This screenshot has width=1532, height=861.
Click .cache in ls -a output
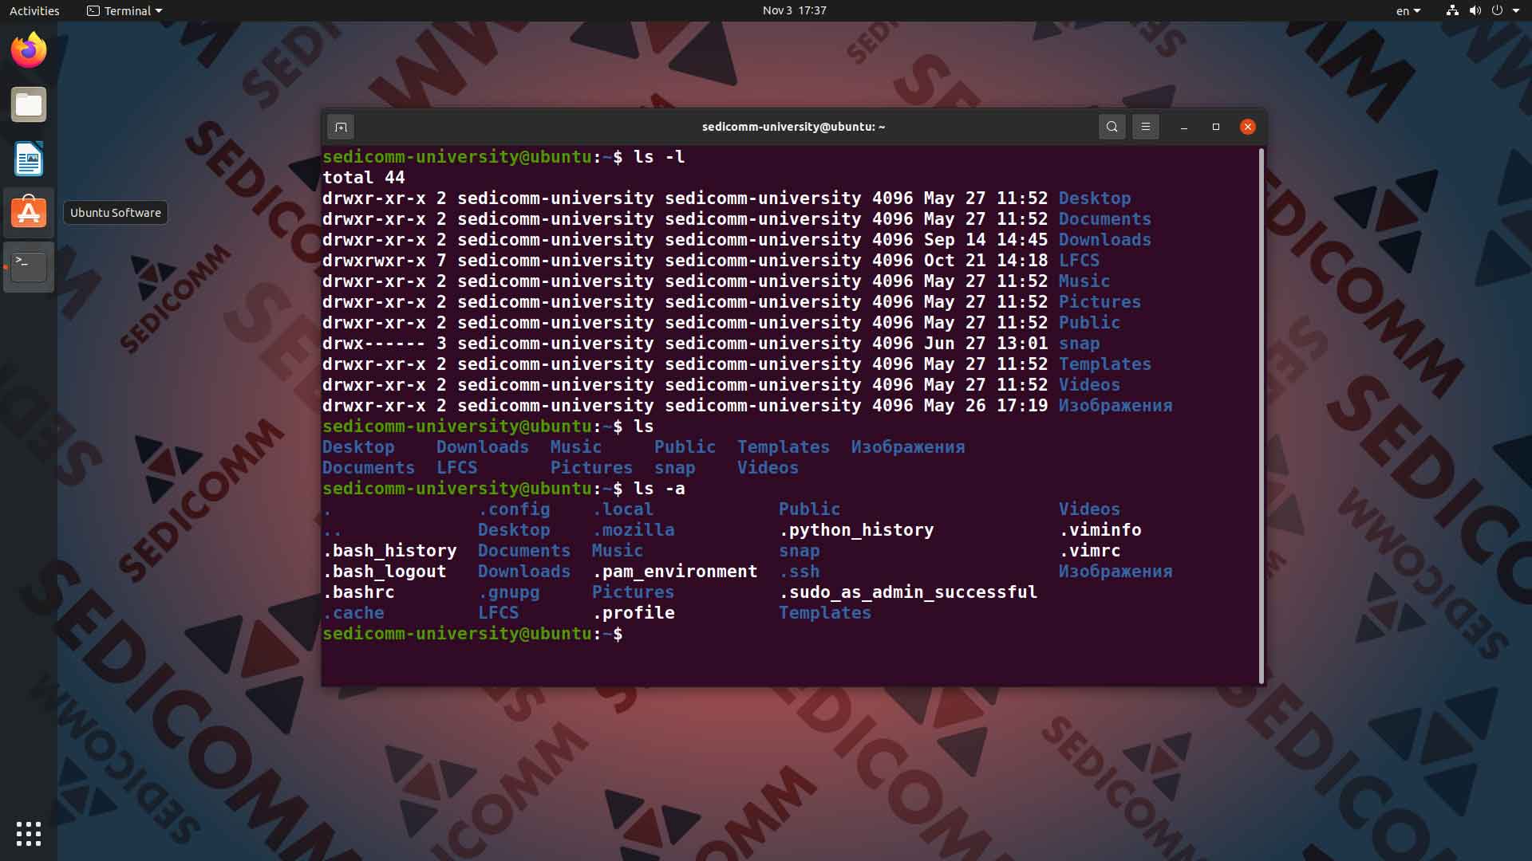(353, 613)
